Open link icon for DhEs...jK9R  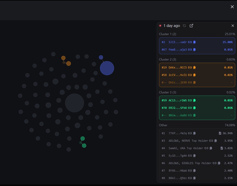tap(190, 82)
